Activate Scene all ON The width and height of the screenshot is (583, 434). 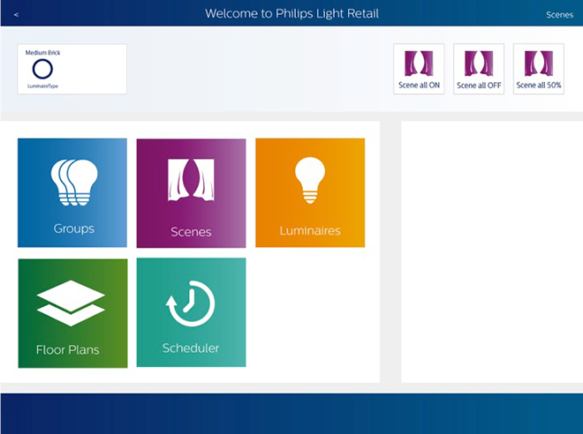(419, 69)
